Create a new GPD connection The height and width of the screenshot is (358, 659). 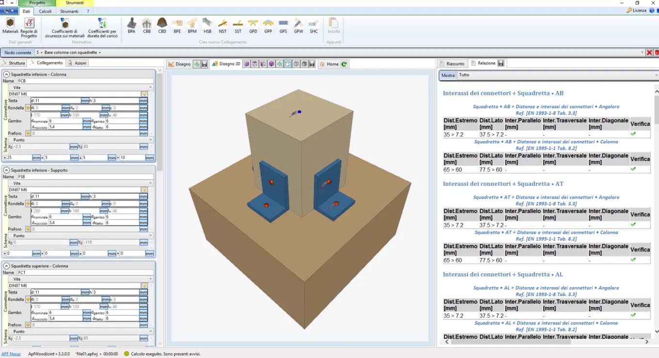(253, 25)
